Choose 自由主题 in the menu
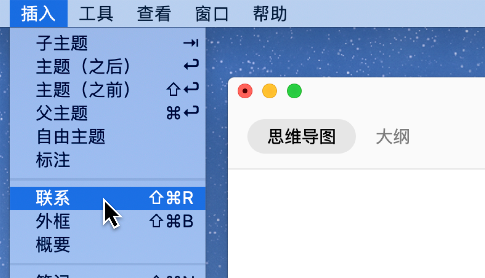This screenshot has height=278, width=485. (x=108, y=136)
